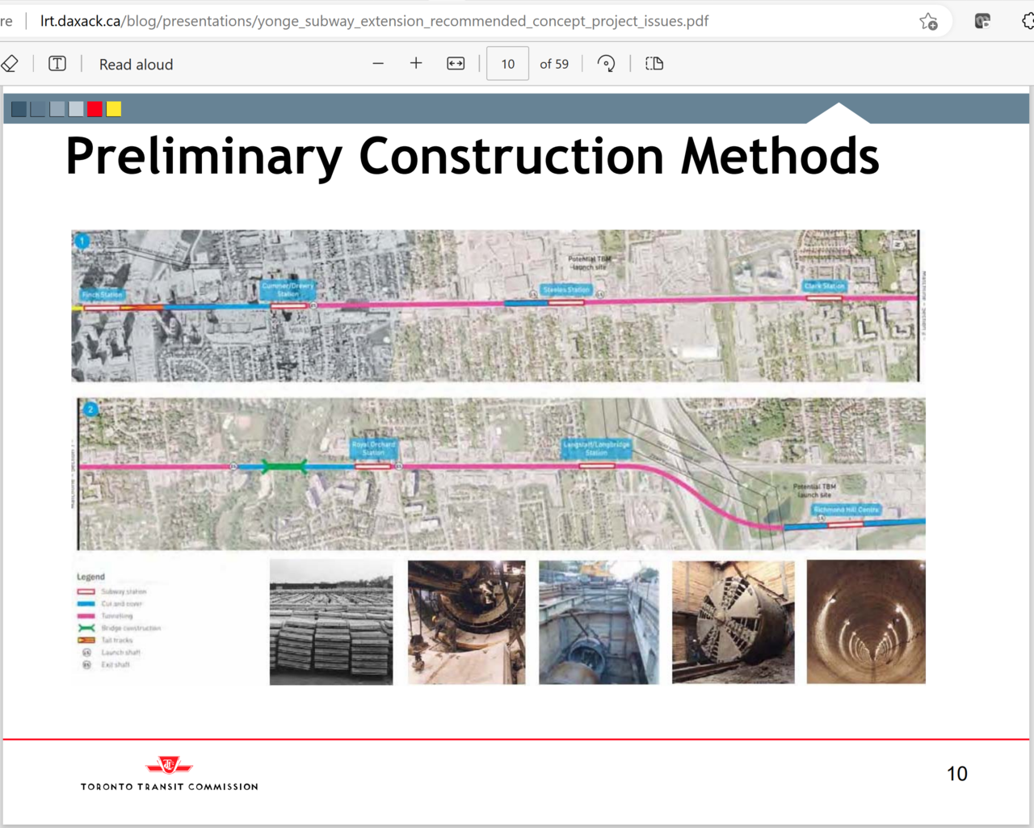Click the Richmond Hill Centre map label
Screen dimensions: 1034x828
tap(846, 510)
